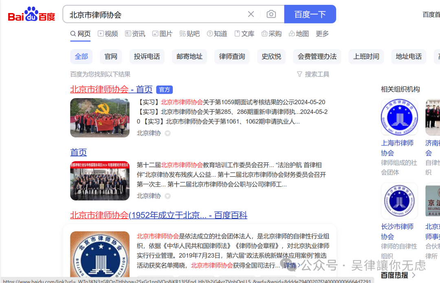
Task: Click the 知道 icon in the navigation bar
Action: 209,34
